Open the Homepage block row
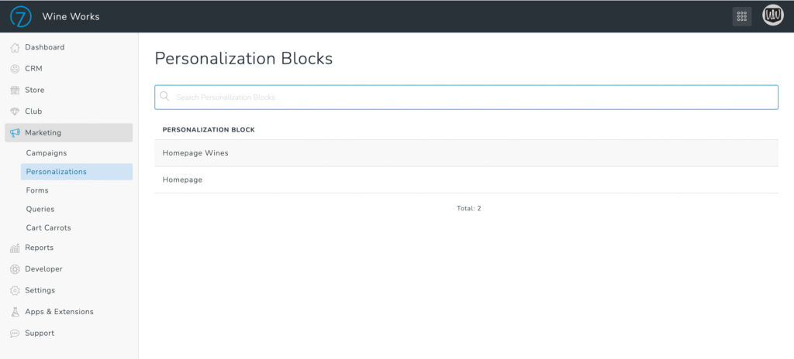Viewport: 794px width, 359px height. 466,179
